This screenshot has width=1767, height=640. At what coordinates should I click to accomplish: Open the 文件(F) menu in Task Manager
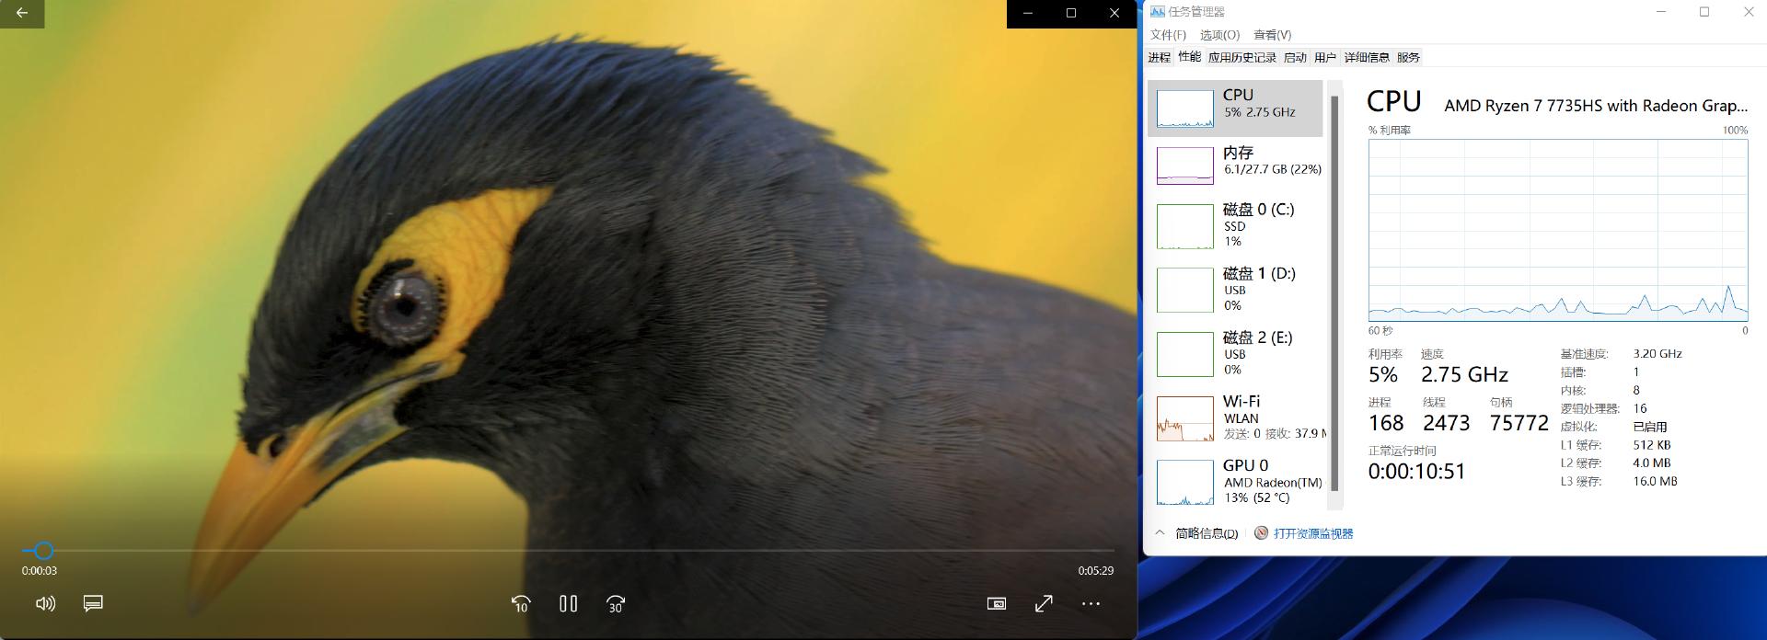coord(1168,35)
